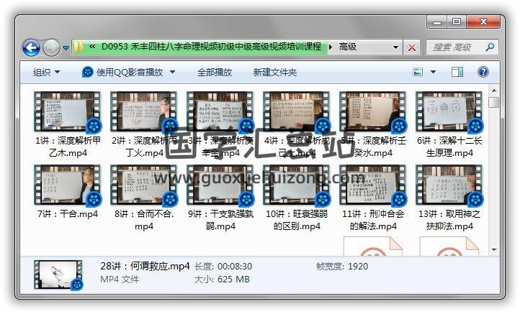
Task: Click the Forward navigation arrow
Action: point(51,48)
